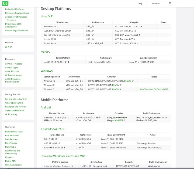Open Examples and Tutorials link

point(16,107)
